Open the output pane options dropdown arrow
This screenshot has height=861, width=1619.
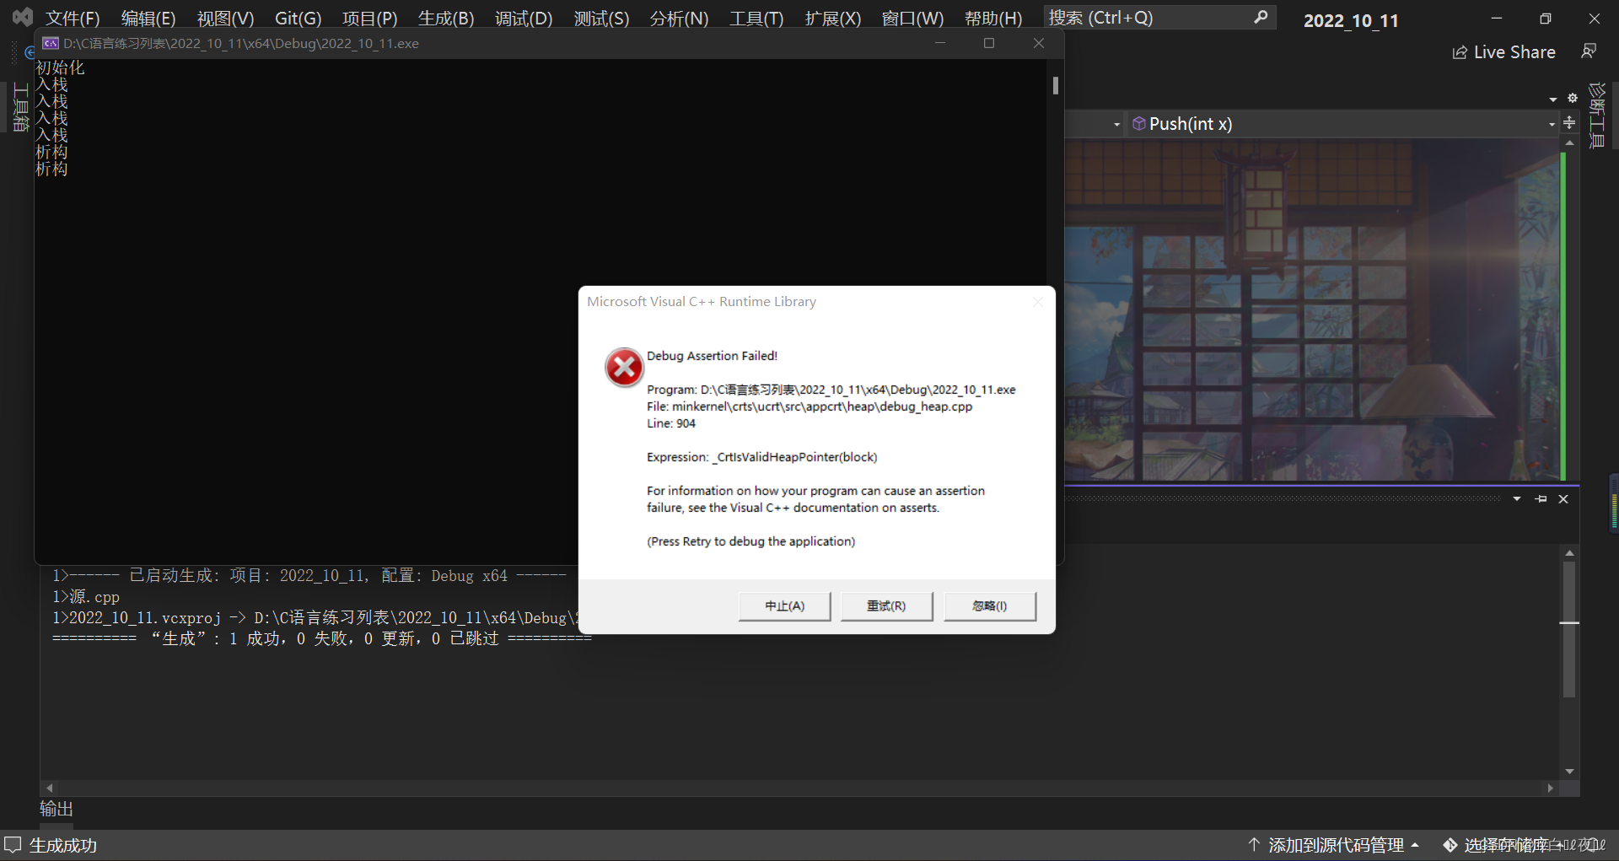(1516, 498)
